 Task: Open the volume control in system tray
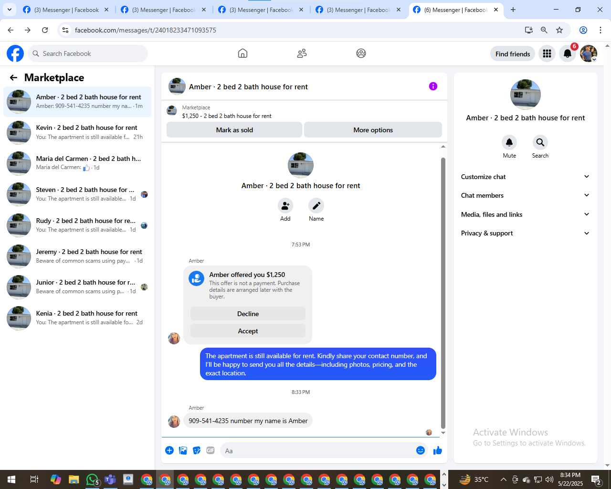[549, 479]
